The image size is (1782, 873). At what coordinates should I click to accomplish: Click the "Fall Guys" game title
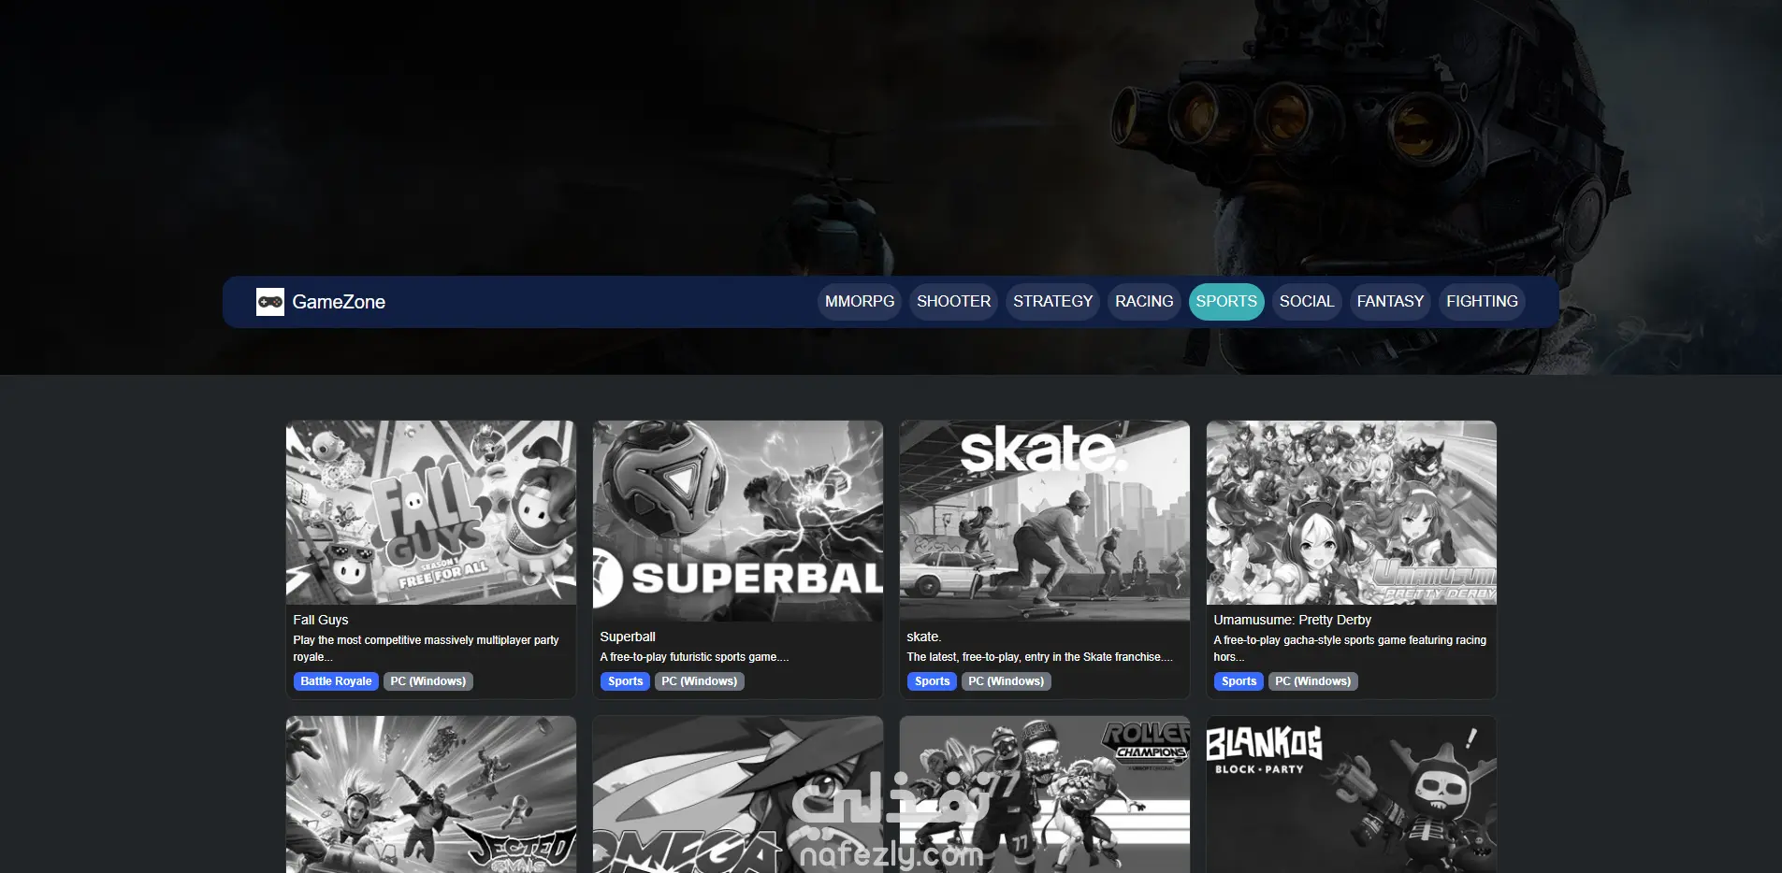tap(321, 620)
